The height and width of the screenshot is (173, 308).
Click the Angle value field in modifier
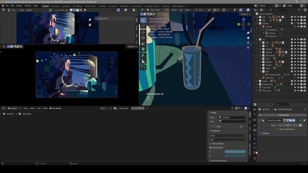point(288,125)
